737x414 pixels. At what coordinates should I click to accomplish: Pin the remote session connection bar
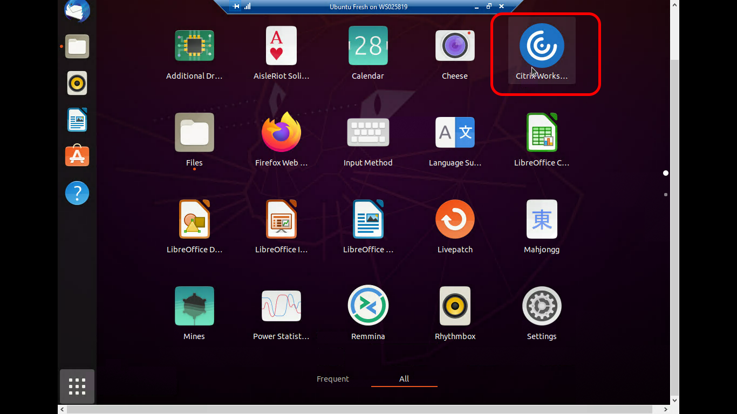pyautogui.click(x=236, y=6)
